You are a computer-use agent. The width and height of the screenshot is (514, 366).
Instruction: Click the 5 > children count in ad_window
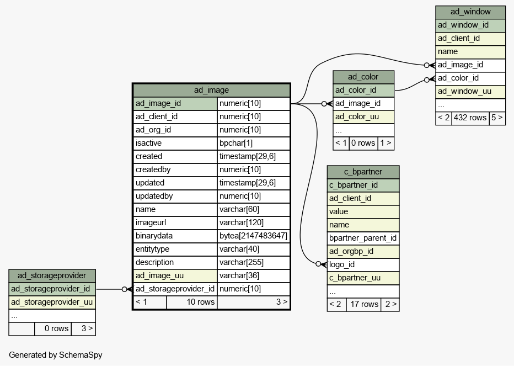pos(496,118)
